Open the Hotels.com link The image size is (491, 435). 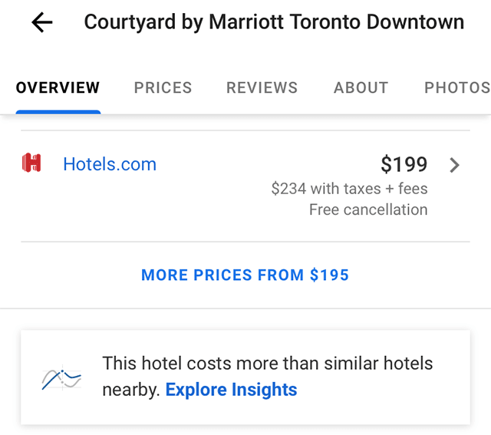pos(110,164)
